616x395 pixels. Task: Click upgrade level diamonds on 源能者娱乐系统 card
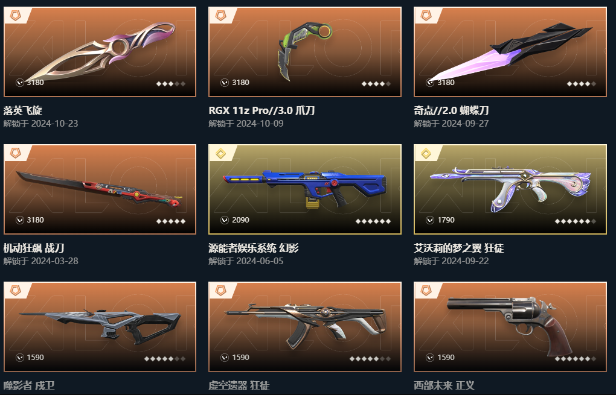click(373, 221)
